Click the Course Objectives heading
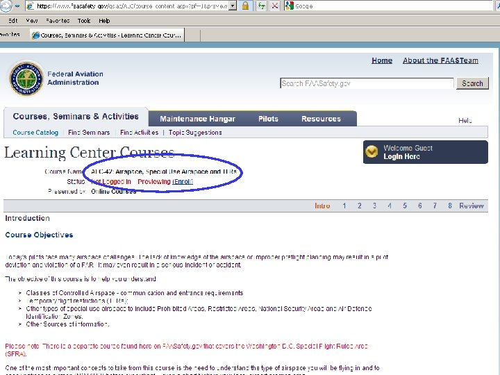Screen dimensions: 500x375 pos(39,235)
